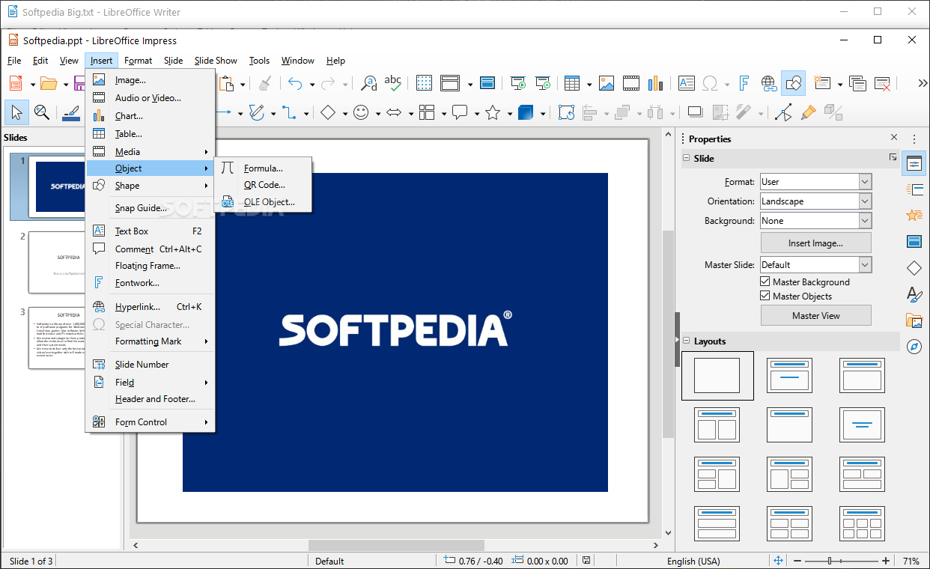Viewport: 930px width, 569px height.
Task: Click the Open folder icon in the toolbar
Action: pyautogui.click(x=49, y=84)
